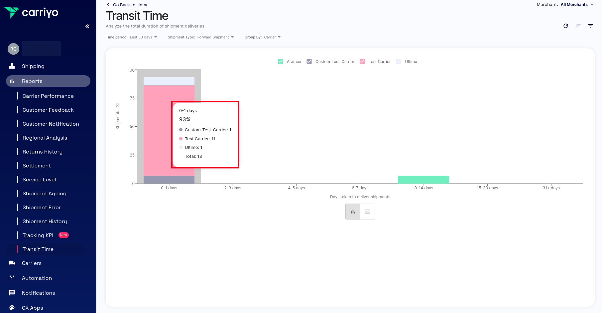Image resolution: width=602 pixels, height=313 pixels.
Task: Click the refresh report icon
Action: click(x=566, y=26)
